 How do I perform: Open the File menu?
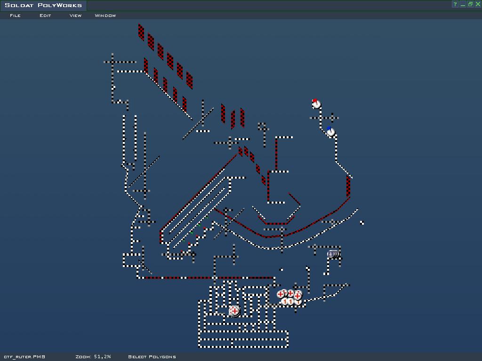tap(15, 16)
